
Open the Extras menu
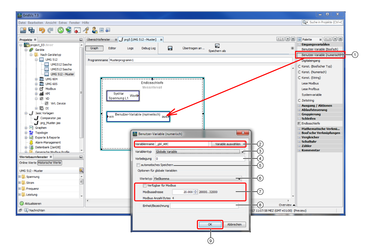click(63, 22)
